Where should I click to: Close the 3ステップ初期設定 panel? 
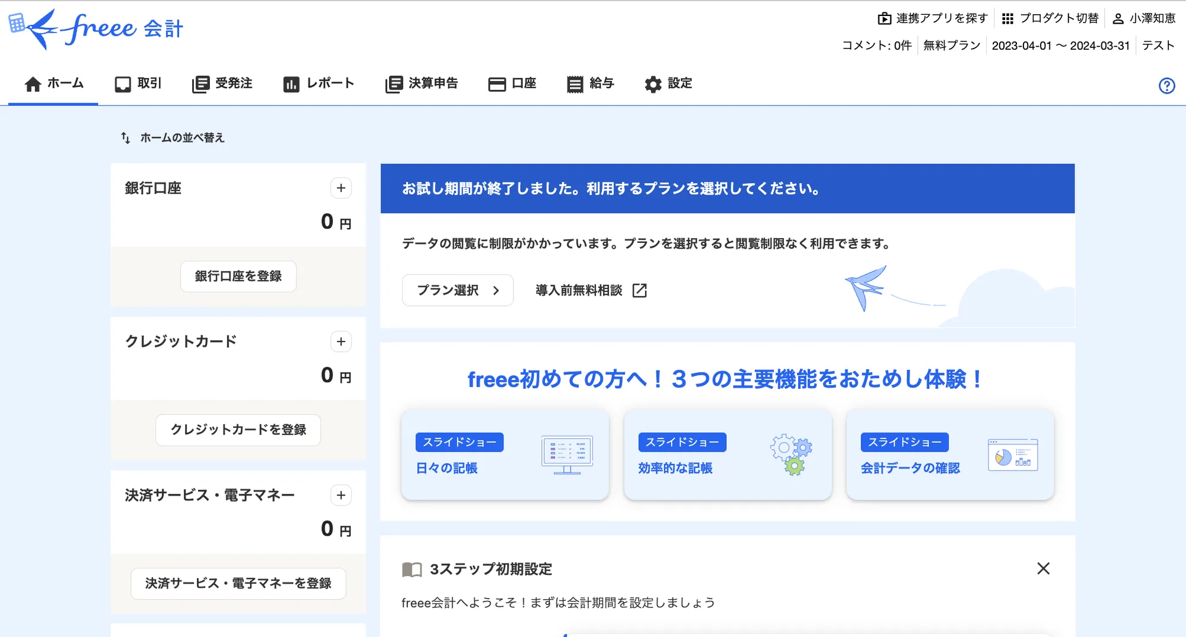[1043, 569]
